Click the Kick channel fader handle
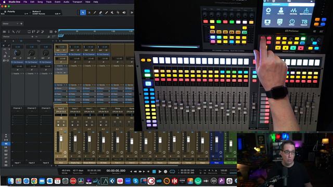Screen dimensions: 333x187 61,139
